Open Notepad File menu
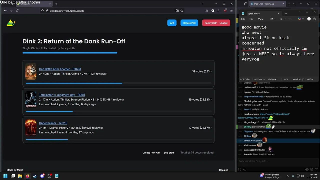The height and width of the screenshot is (180, 320). (x=243, y=19)
